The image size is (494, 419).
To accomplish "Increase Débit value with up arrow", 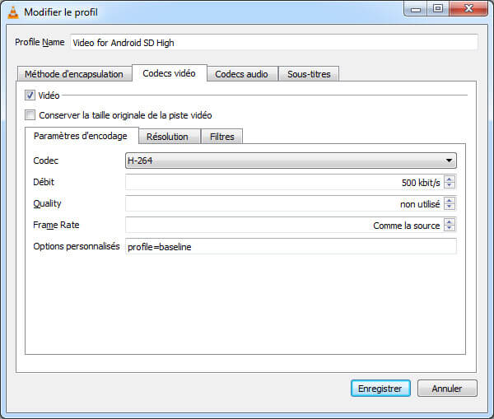I will (x=450, y=179).
